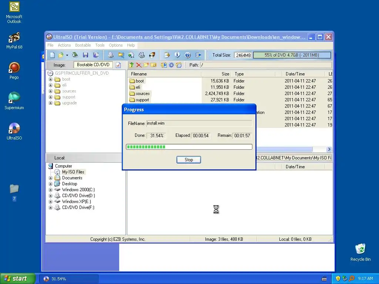Click the Up folder green arrow icon
Screen dimensions: 379x284
(131, 65)
